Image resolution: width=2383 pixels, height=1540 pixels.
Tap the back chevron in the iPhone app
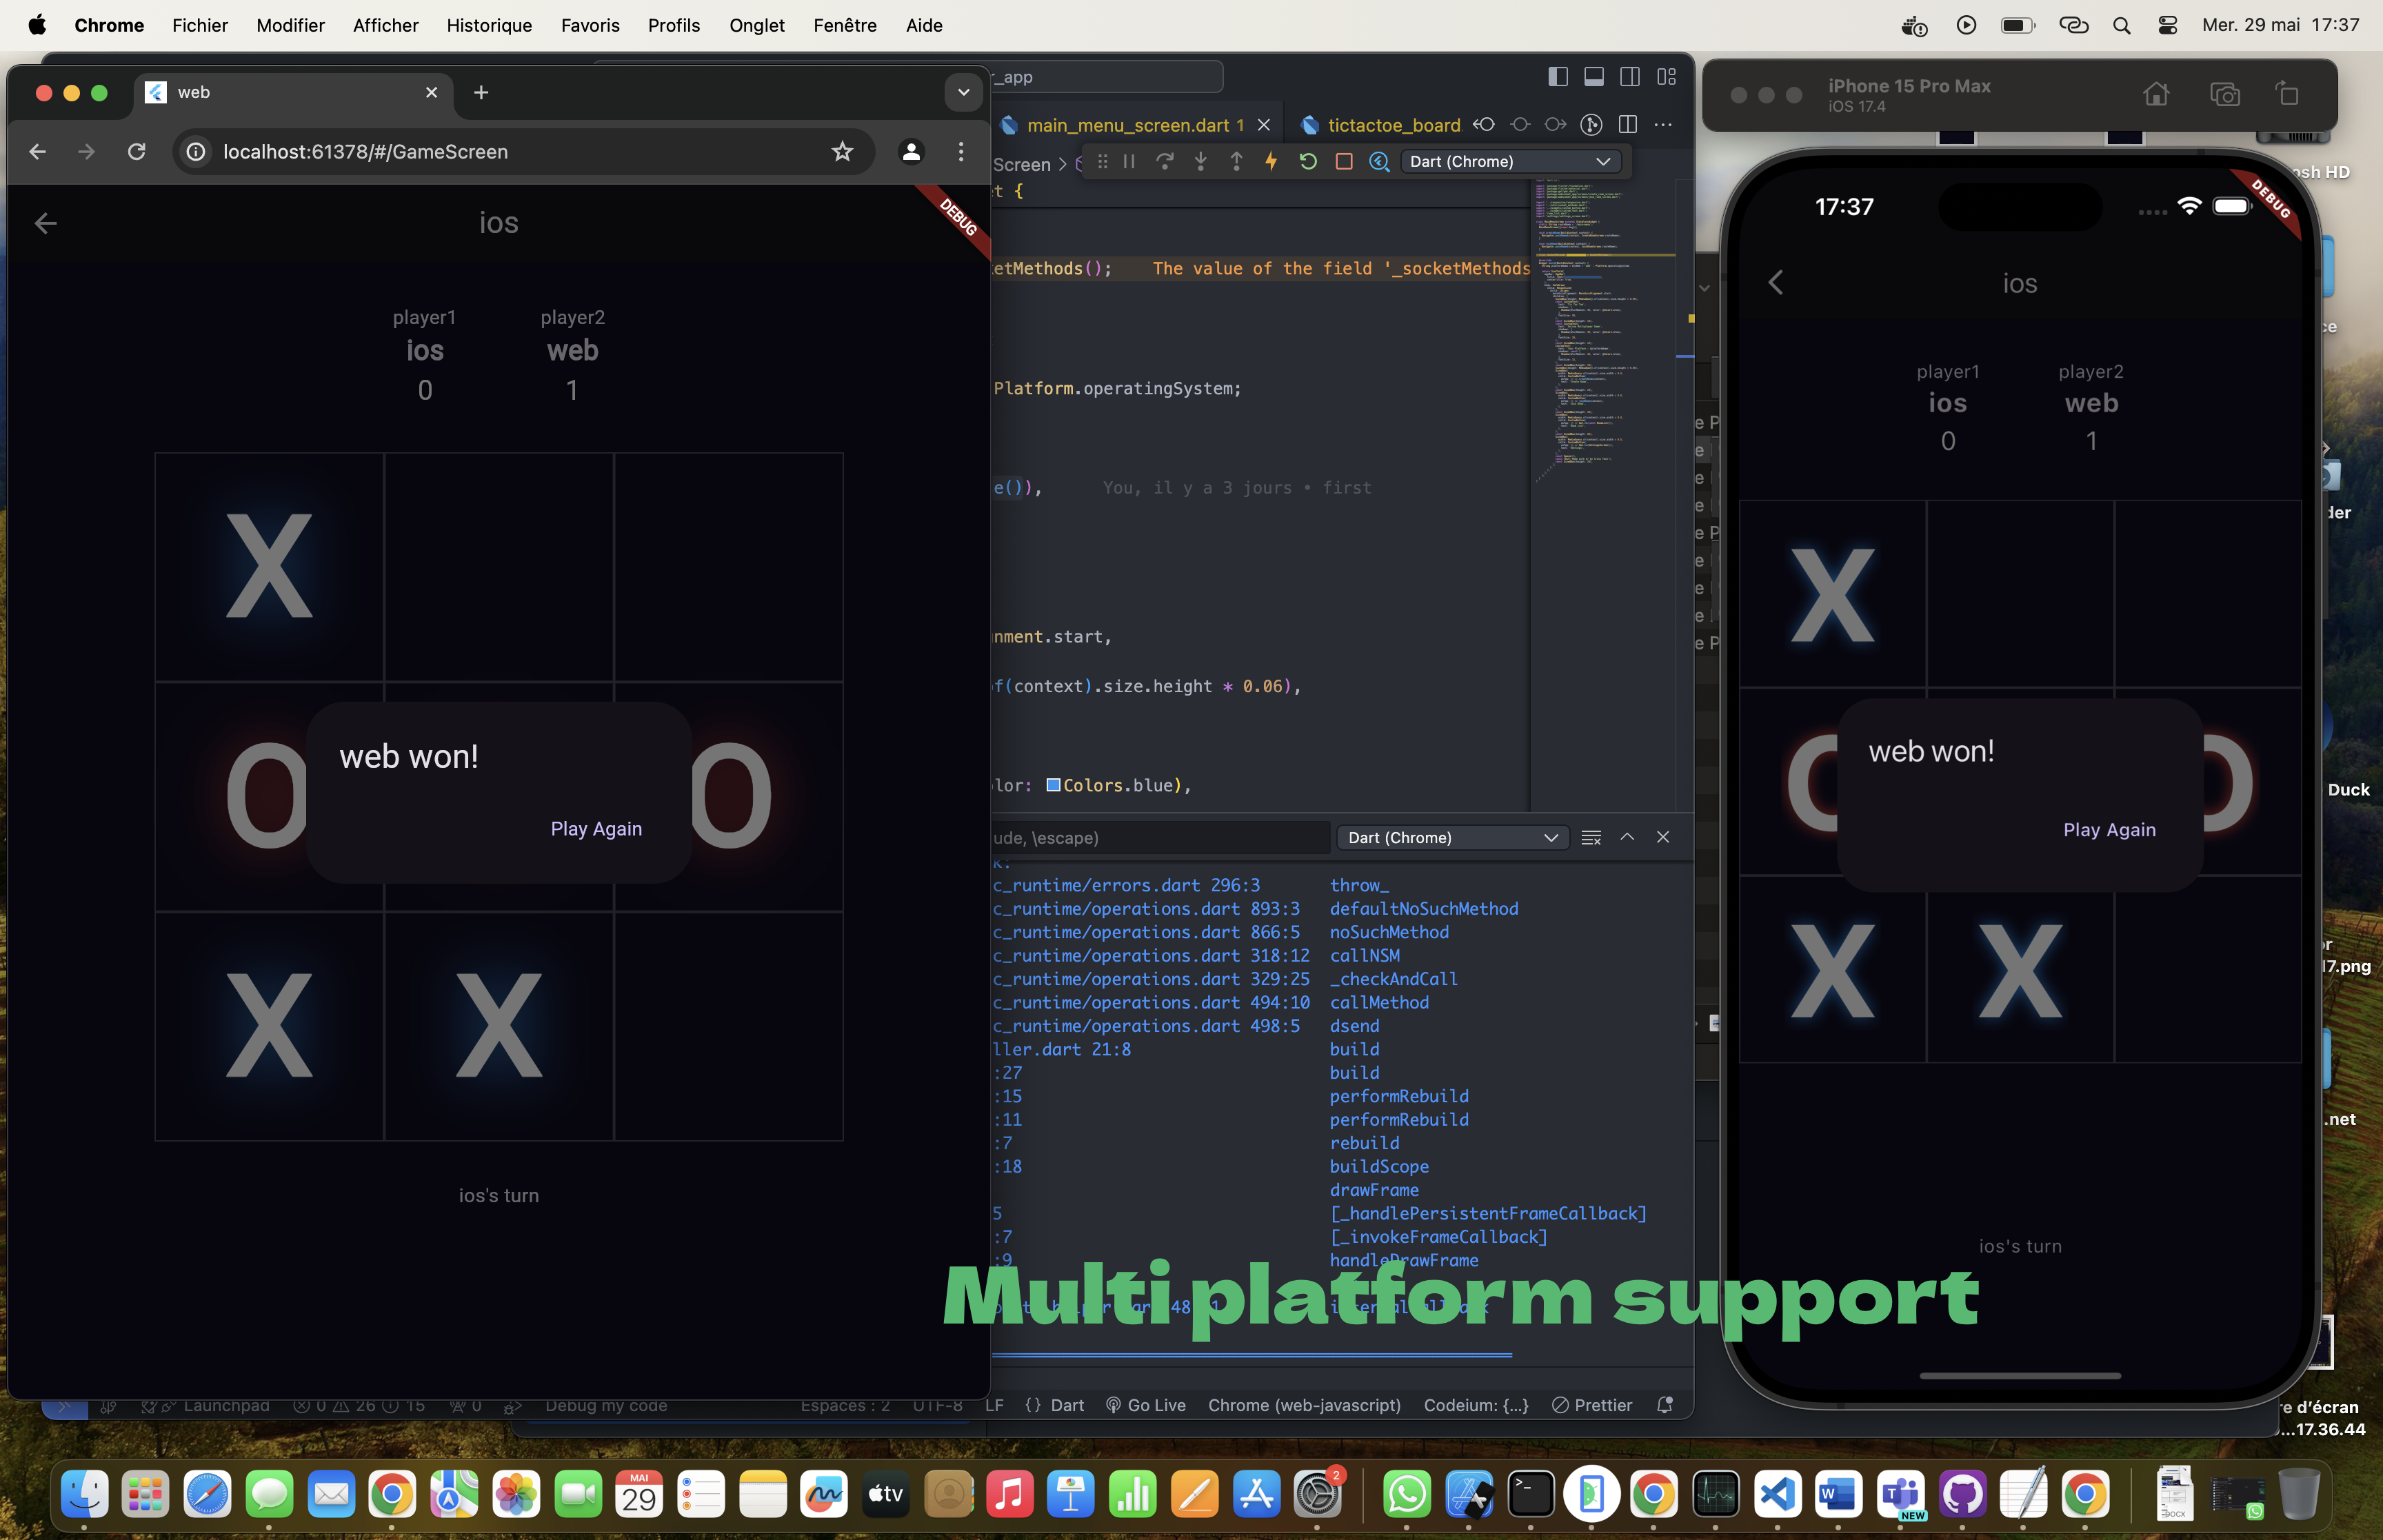pyautogui.click(x=1776, y=283)
